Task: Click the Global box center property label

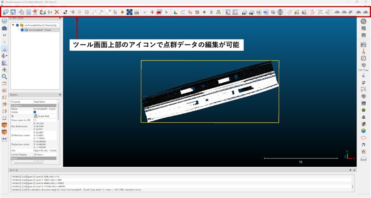Action: [x=20, y=144]
